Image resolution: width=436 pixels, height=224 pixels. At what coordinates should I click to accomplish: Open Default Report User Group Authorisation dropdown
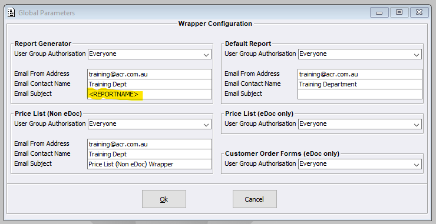(x=360, y=54)
